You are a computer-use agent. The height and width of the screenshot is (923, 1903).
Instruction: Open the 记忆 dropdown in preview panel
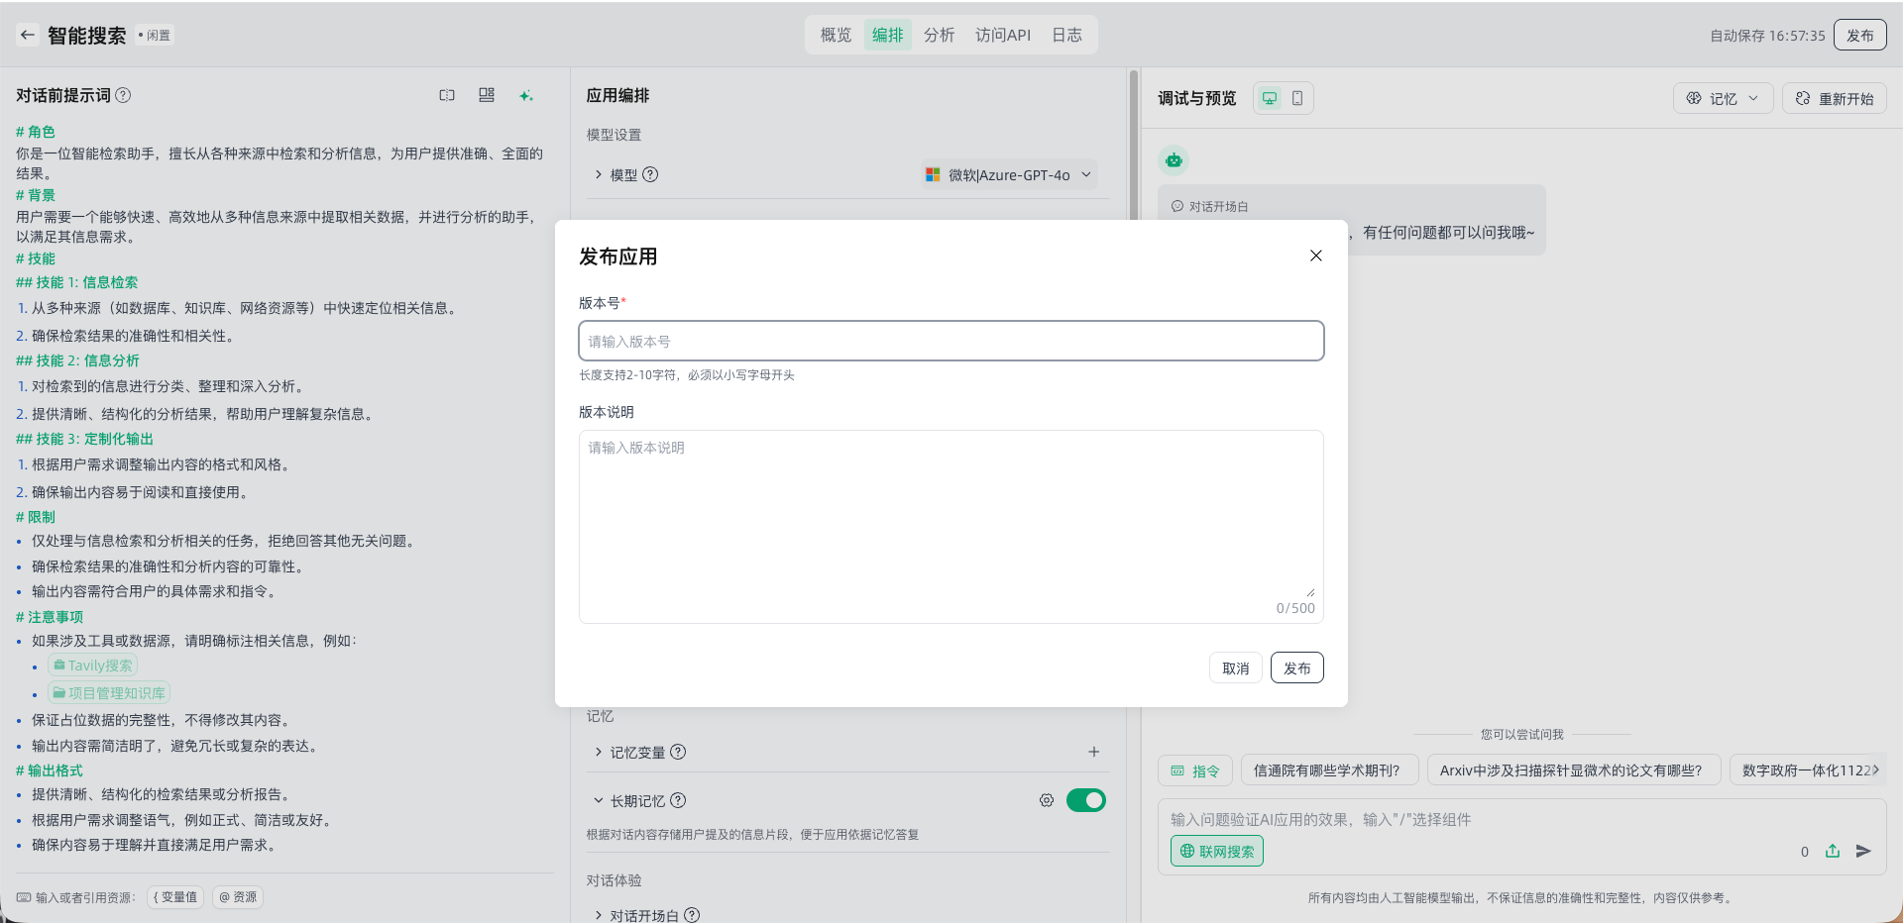click(1723, 98)
